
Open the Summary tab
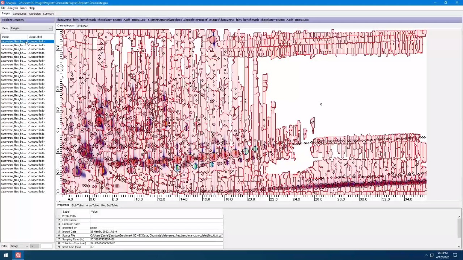point(48,14)
